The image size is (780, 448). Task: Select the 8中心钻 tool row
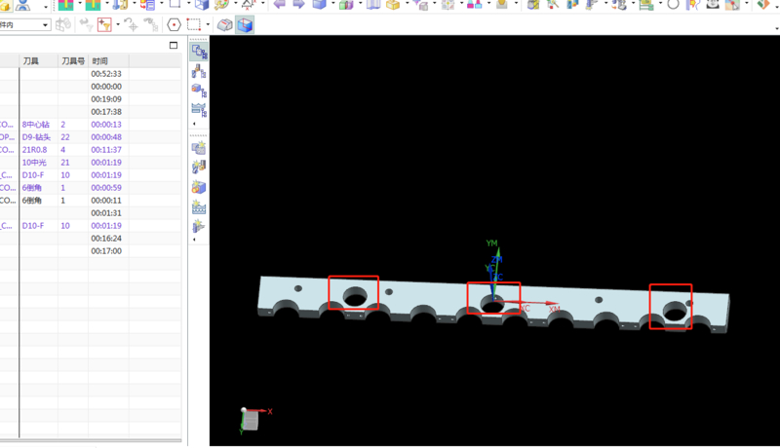(39, 125)
